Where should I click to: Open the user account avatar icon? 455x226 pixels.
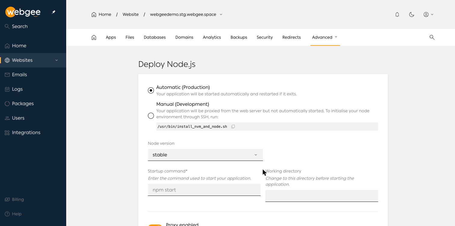[426, 14]
